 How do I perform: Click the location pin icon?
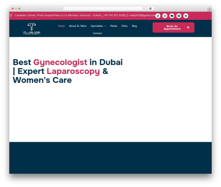[11, 15]
